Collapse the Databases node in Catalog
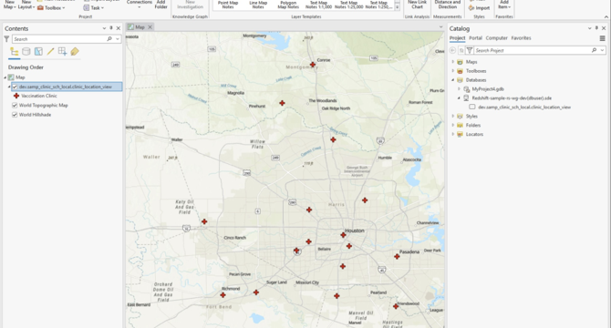The width and height of the screenshot is (611, 328). 453,80
